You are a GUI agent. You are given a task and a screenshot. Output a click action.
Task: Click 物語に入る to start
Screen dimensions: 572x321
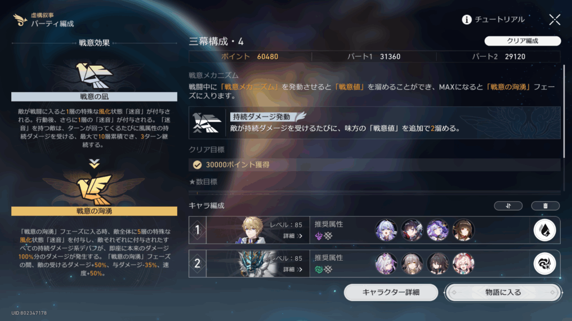[503, 292]
